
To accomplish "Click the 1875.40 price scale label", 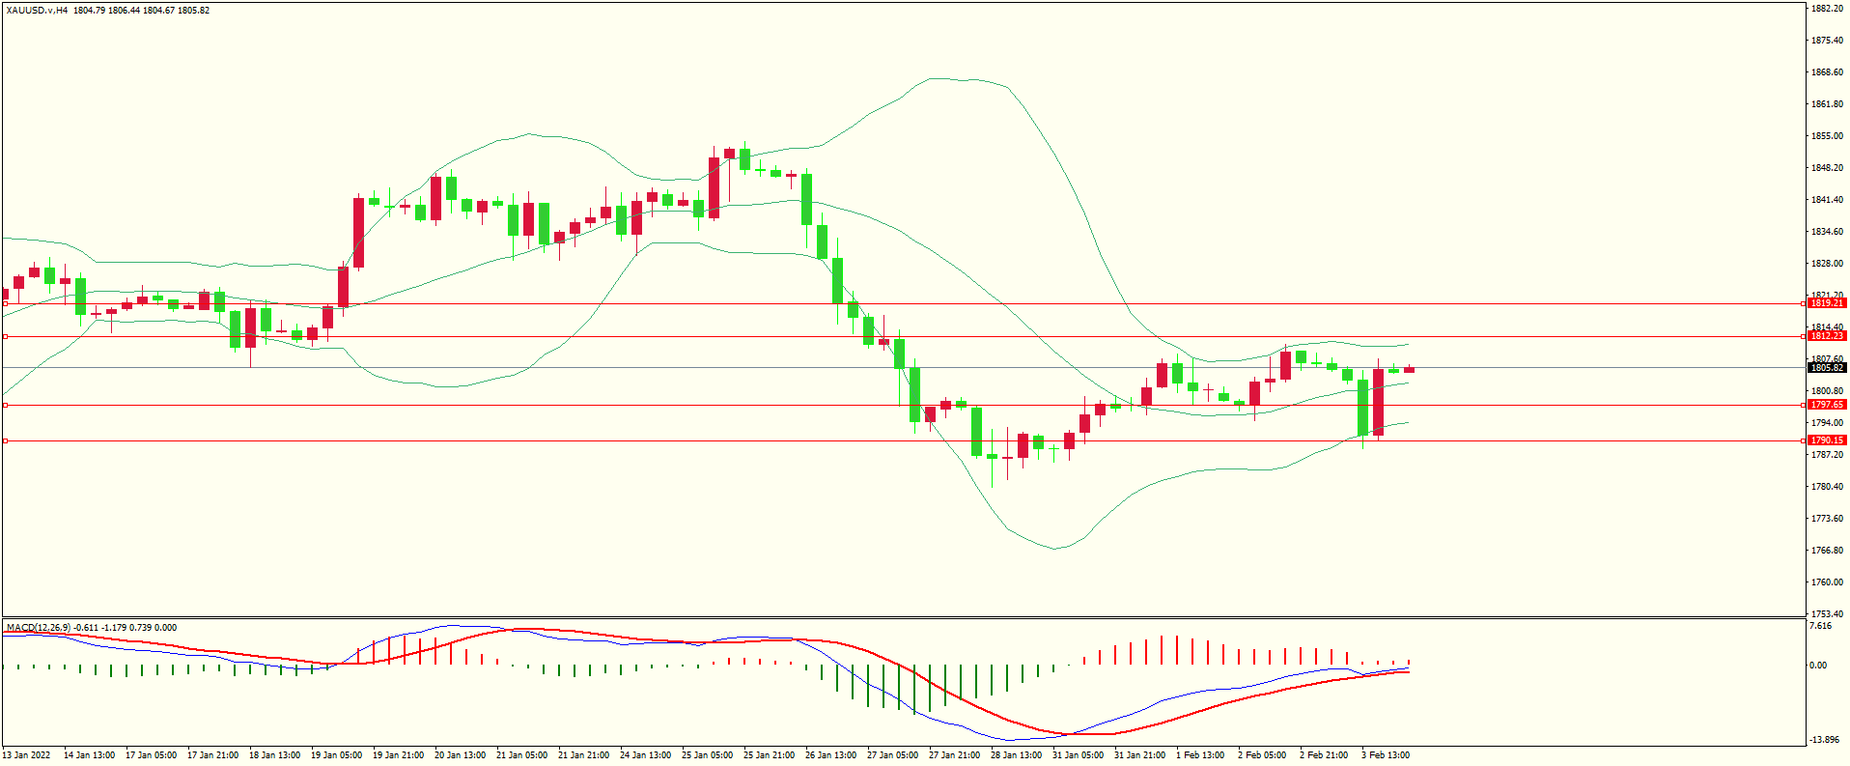I will (x=1827, y=41).
